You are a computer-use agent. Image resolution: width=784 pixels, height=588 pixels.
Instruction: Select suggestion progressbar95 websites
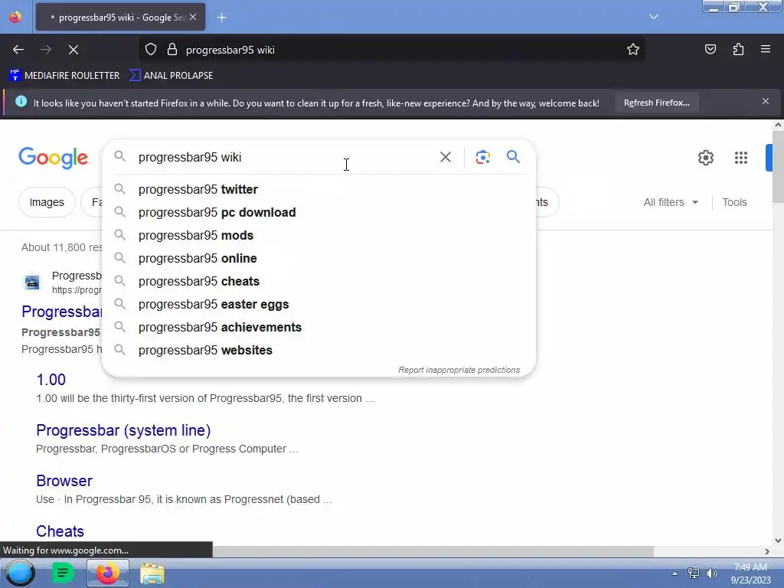click(318, 351)
